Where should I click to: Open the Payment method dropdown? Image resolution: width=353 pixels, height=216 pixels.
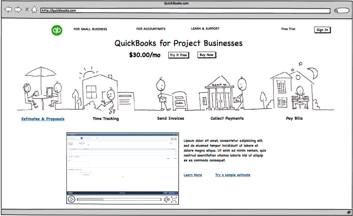(84, 145)
